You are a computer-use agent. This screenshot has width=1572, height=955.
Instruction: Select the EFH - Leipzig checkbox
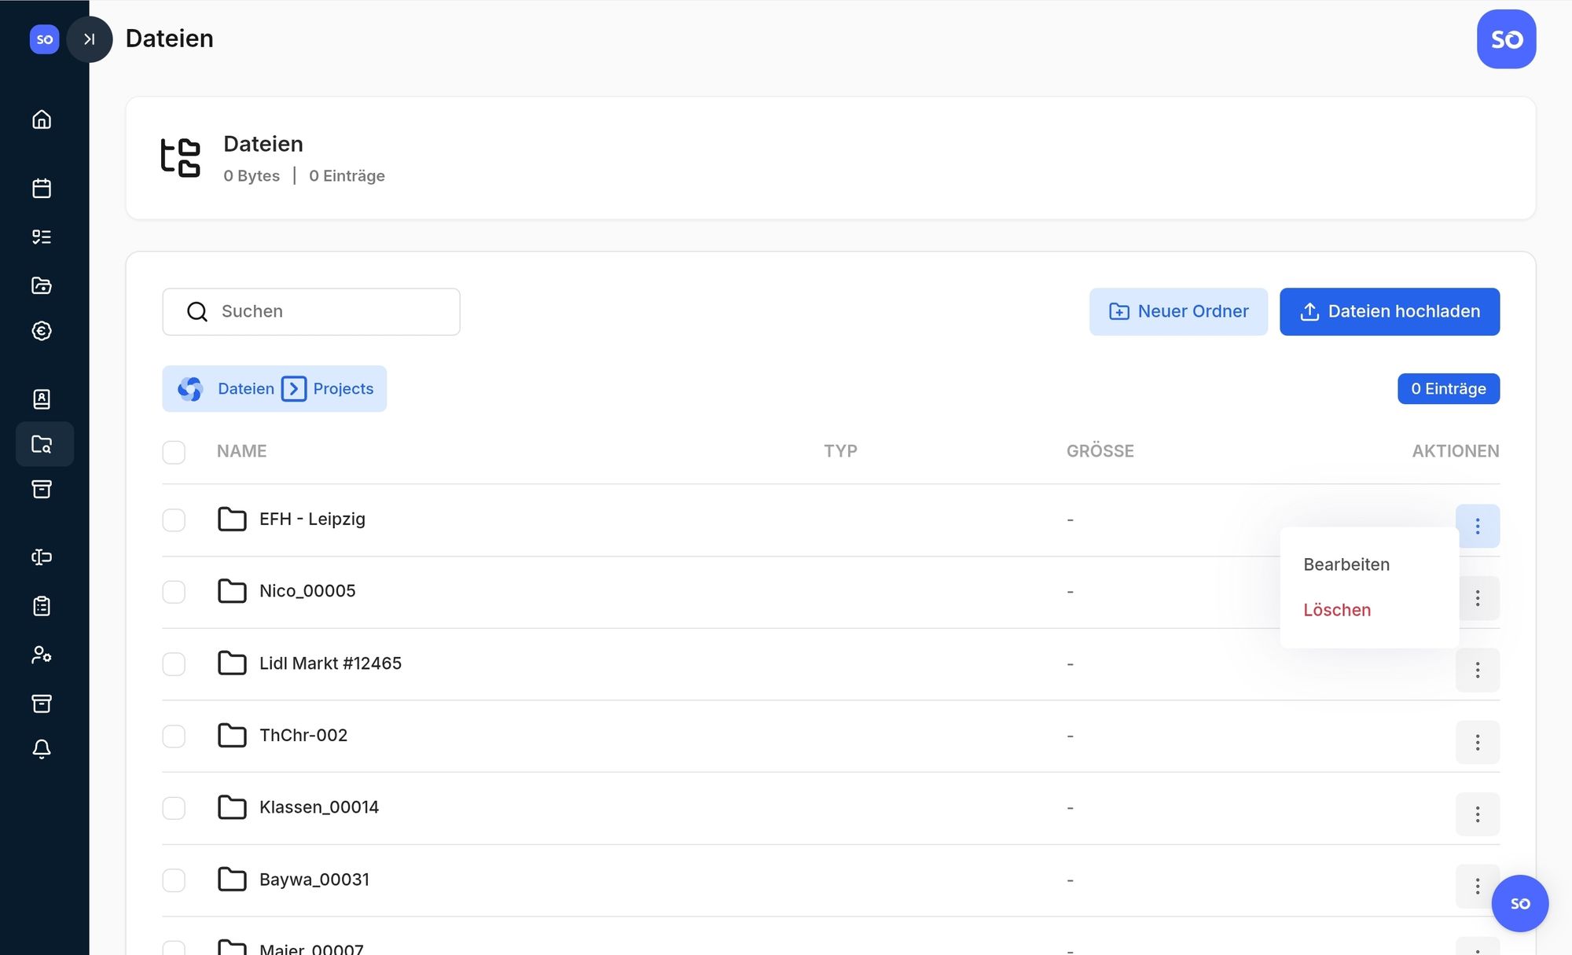174,520
